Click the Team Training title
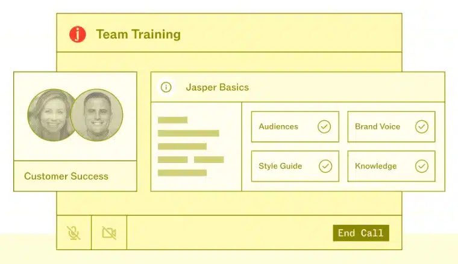This screenshot has width=458, height=264. tap(139, 34)
